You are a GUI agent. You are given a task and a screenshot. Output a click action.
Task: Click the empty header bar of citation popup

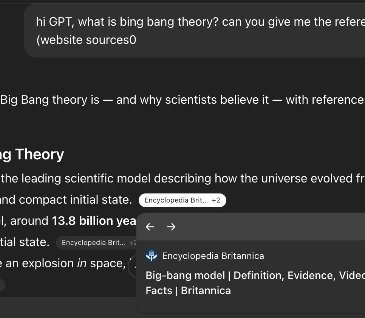click(264, 227)
